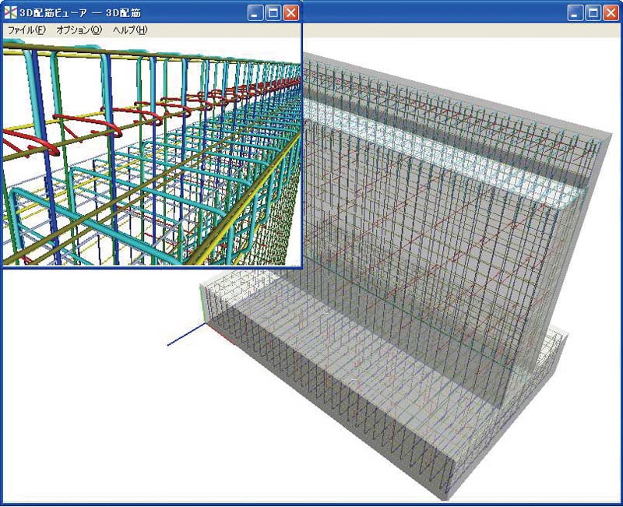623x507 pixels.
Task: Close the background window
Action: 611,12
